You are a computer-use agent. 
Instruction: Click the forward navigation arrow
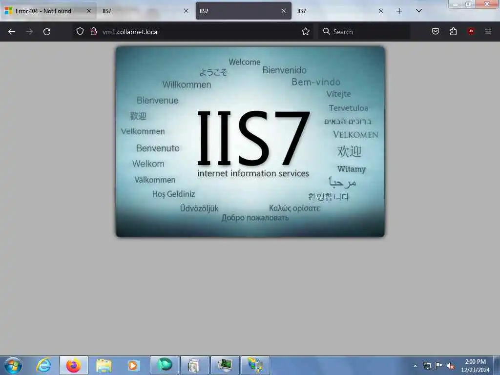(x=29, y=32)
